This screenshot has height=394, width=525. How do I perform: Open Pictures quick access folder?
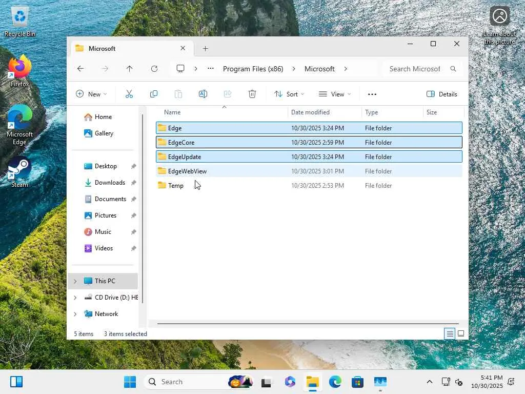pos(105,215)
